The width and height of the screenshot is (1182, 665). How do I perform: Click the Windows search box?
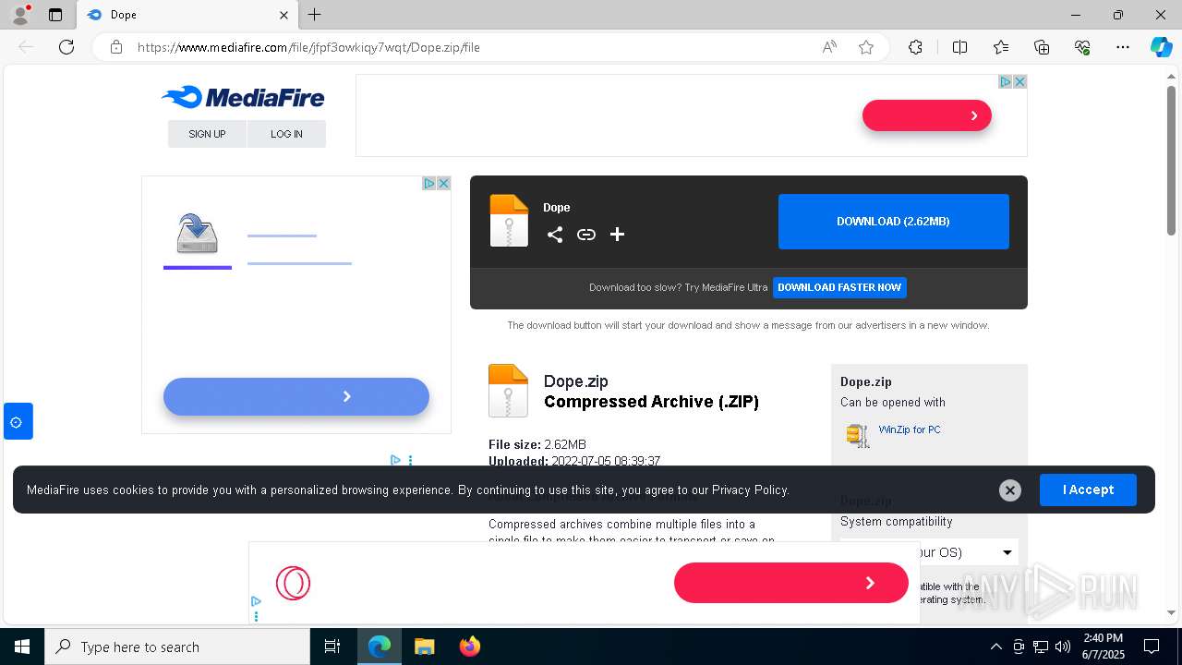(x=177, y=647)
